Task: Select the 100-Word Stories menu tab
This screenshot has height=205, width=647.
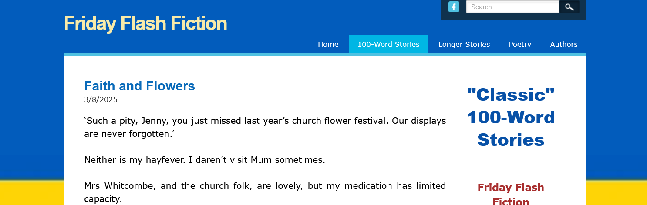Action: (x=388, y=44)
